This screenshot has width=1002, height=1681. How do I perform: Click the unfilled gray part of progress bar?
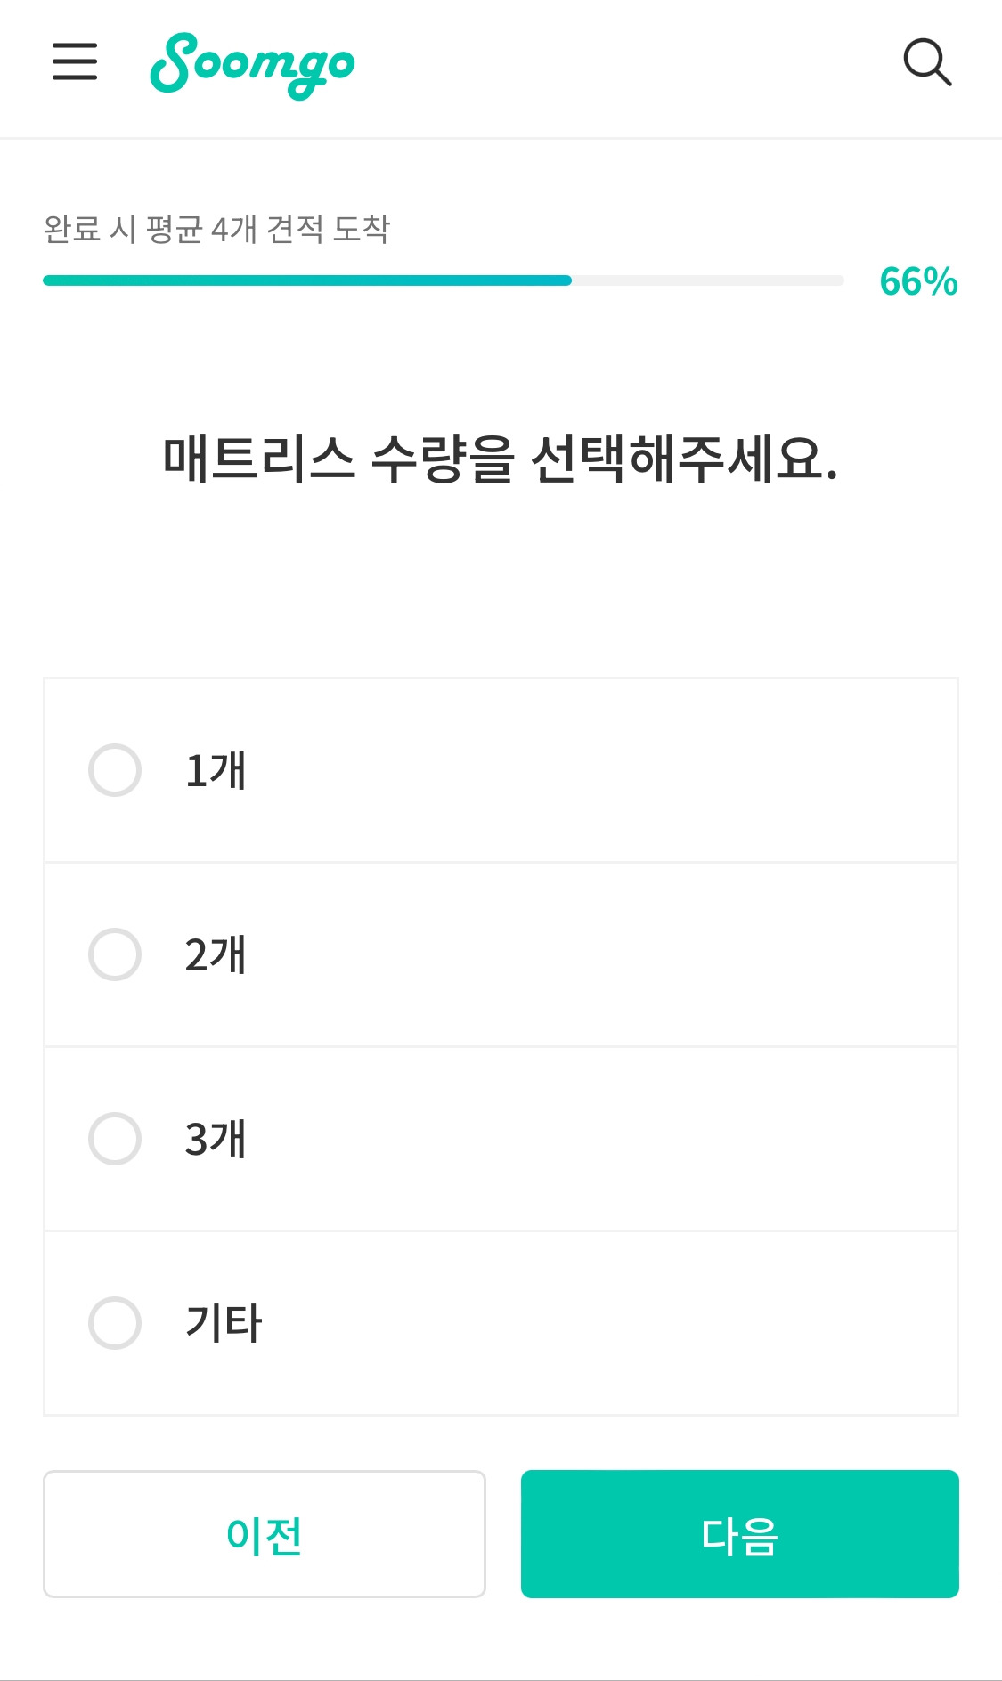(707, 280)
